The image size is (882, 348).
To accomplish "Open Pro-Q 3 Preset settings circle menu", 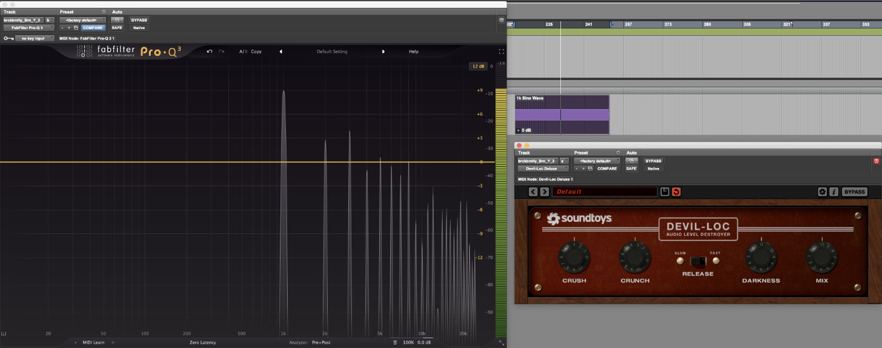I will click(x=104, y=12).
